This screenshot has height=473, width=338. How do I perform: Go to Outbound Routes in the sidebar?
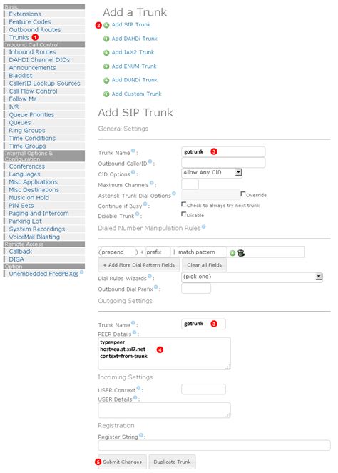[x=35, y=29]
